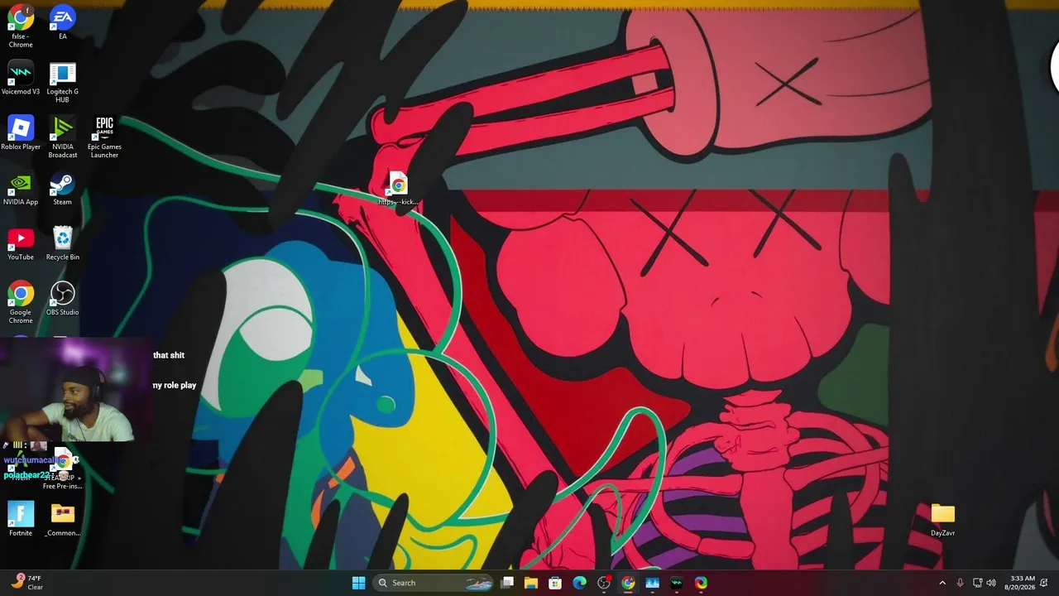The image size is (1059, 596).
Task: Open Microsoft Edge from the taskbar
Action: pos(579,583)
